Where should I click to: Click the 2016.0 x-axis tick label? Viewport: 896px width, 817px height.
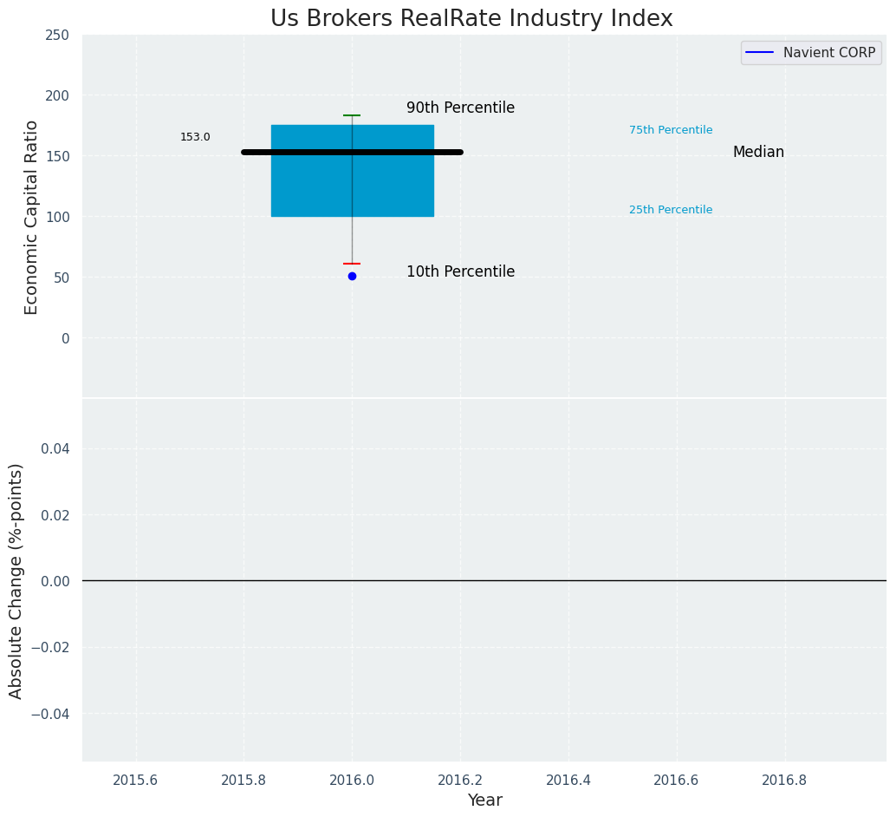tap(352, 780)
